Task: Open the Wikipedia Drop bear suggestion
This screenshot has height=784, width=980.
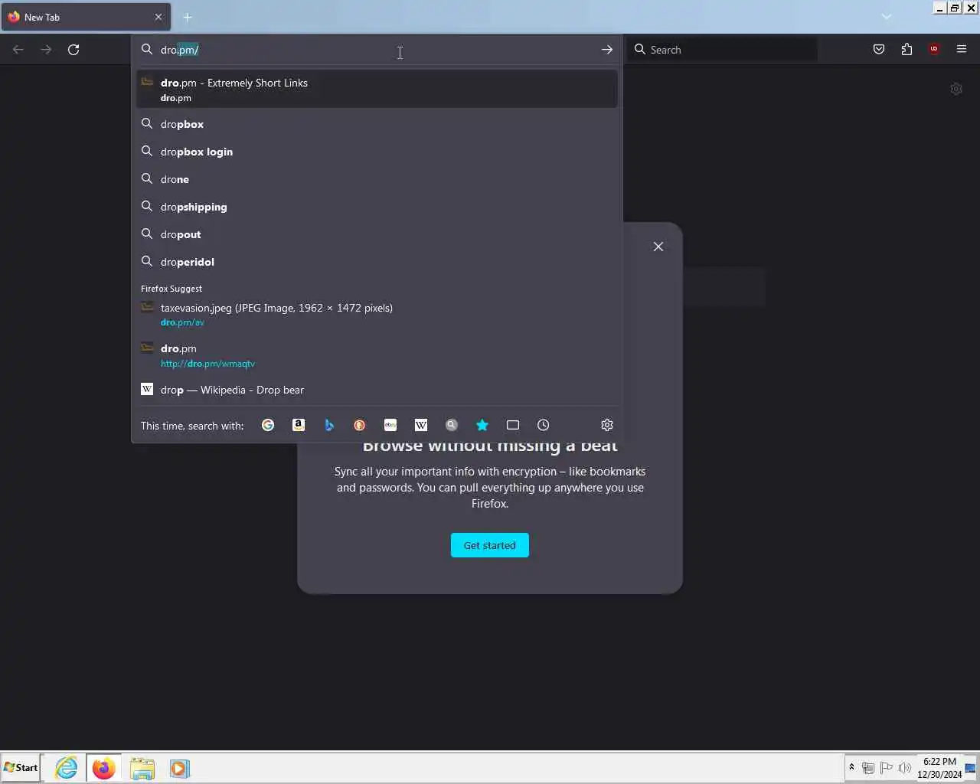Action: point(377,390)
